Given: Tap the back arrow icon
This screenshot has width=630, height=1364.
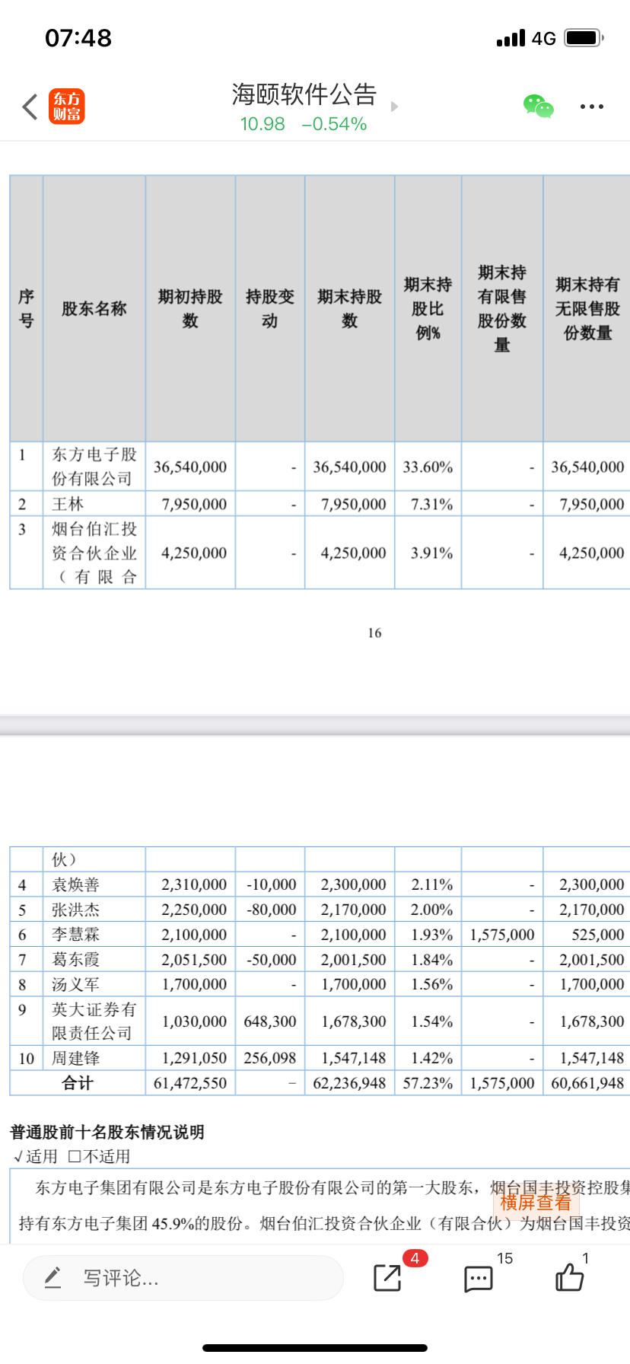Looking at the screenshot, I should (x=30, y=107).
